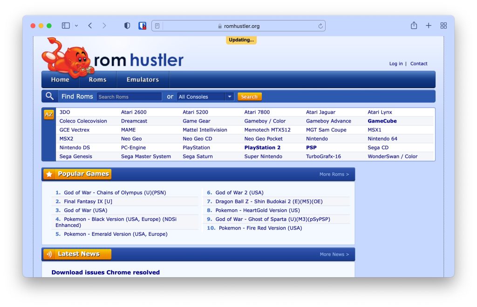Open the bold PSP link
Image resolution: width=477 pixels, height=307 pixels.
tap(311, 147)
